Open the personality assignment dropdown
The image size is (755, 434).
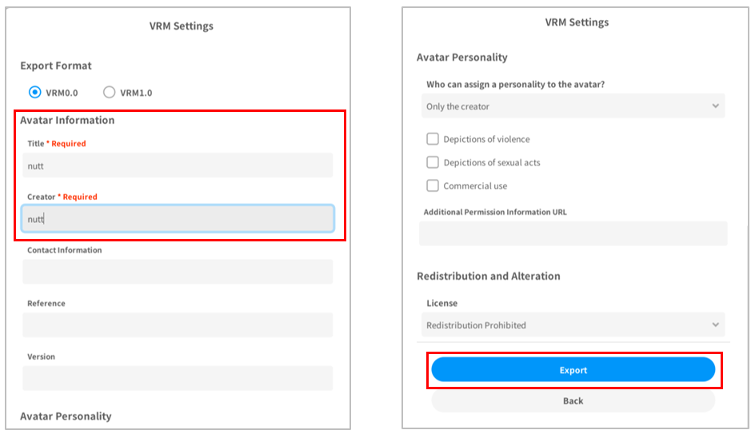[573, 106]
